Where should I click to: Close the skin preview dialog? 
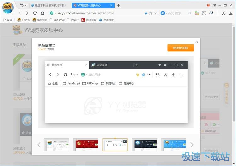[197, 42]
